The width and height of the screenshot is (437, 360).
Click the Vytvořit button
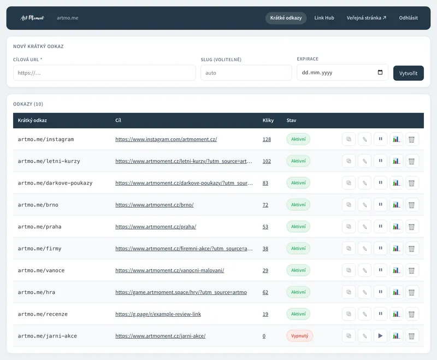tap(408, 73)
